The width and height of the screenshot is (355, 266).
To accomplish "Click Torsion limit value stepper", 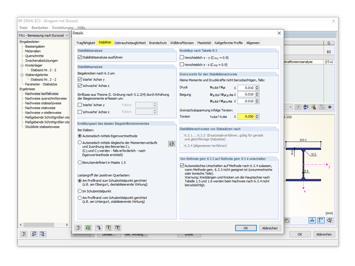I will [x=257, y=117].
